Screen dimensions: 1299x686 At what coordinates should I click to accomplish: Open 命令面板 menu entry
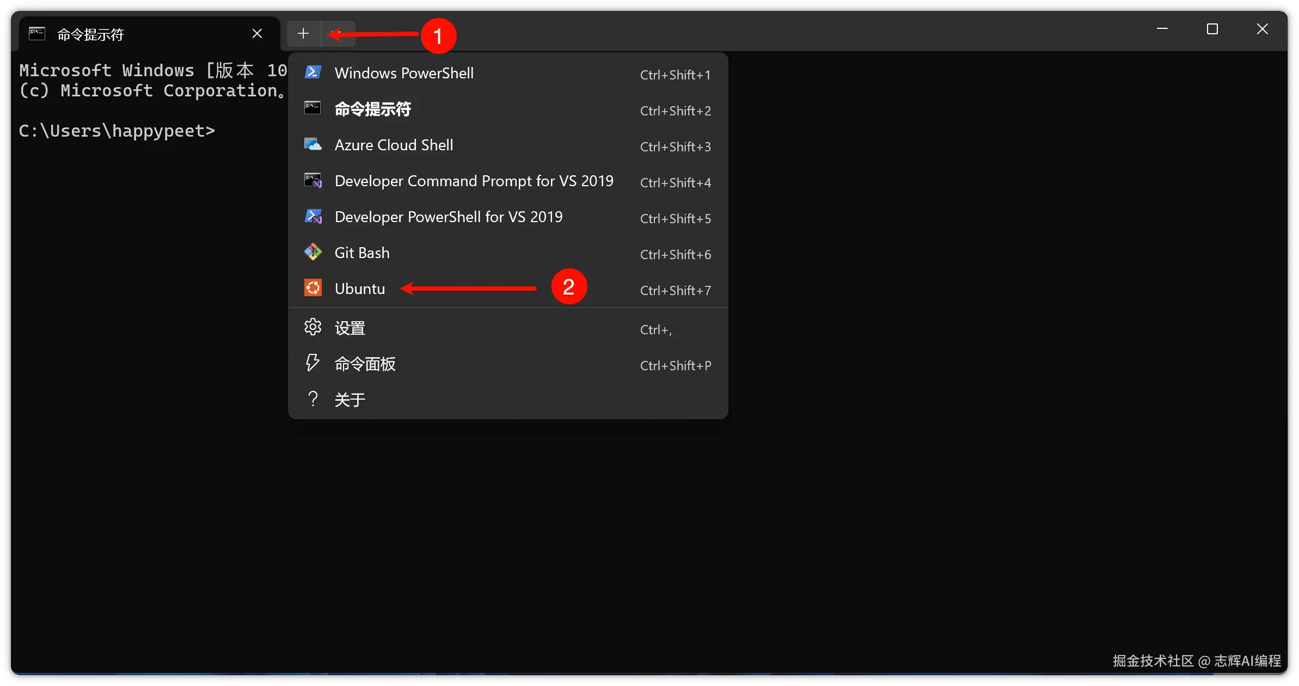(x=365, y=364)
